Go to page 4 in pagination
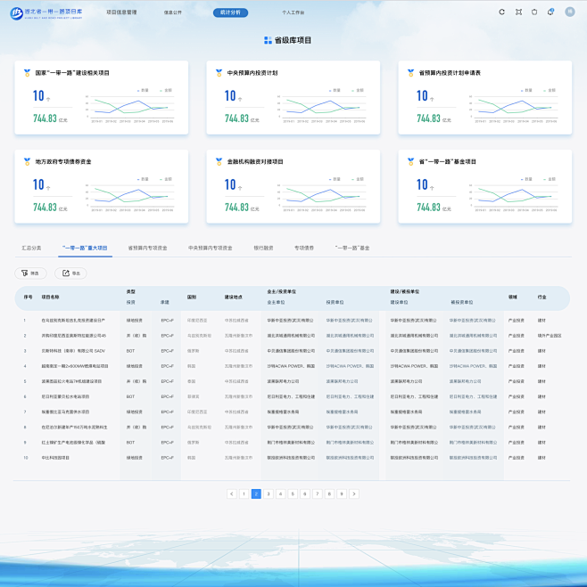 click(x=280, y=493)
